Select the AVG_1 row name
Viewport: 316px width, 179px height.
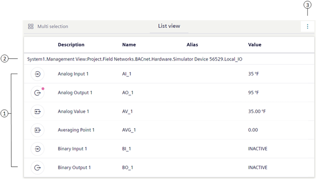129,130
